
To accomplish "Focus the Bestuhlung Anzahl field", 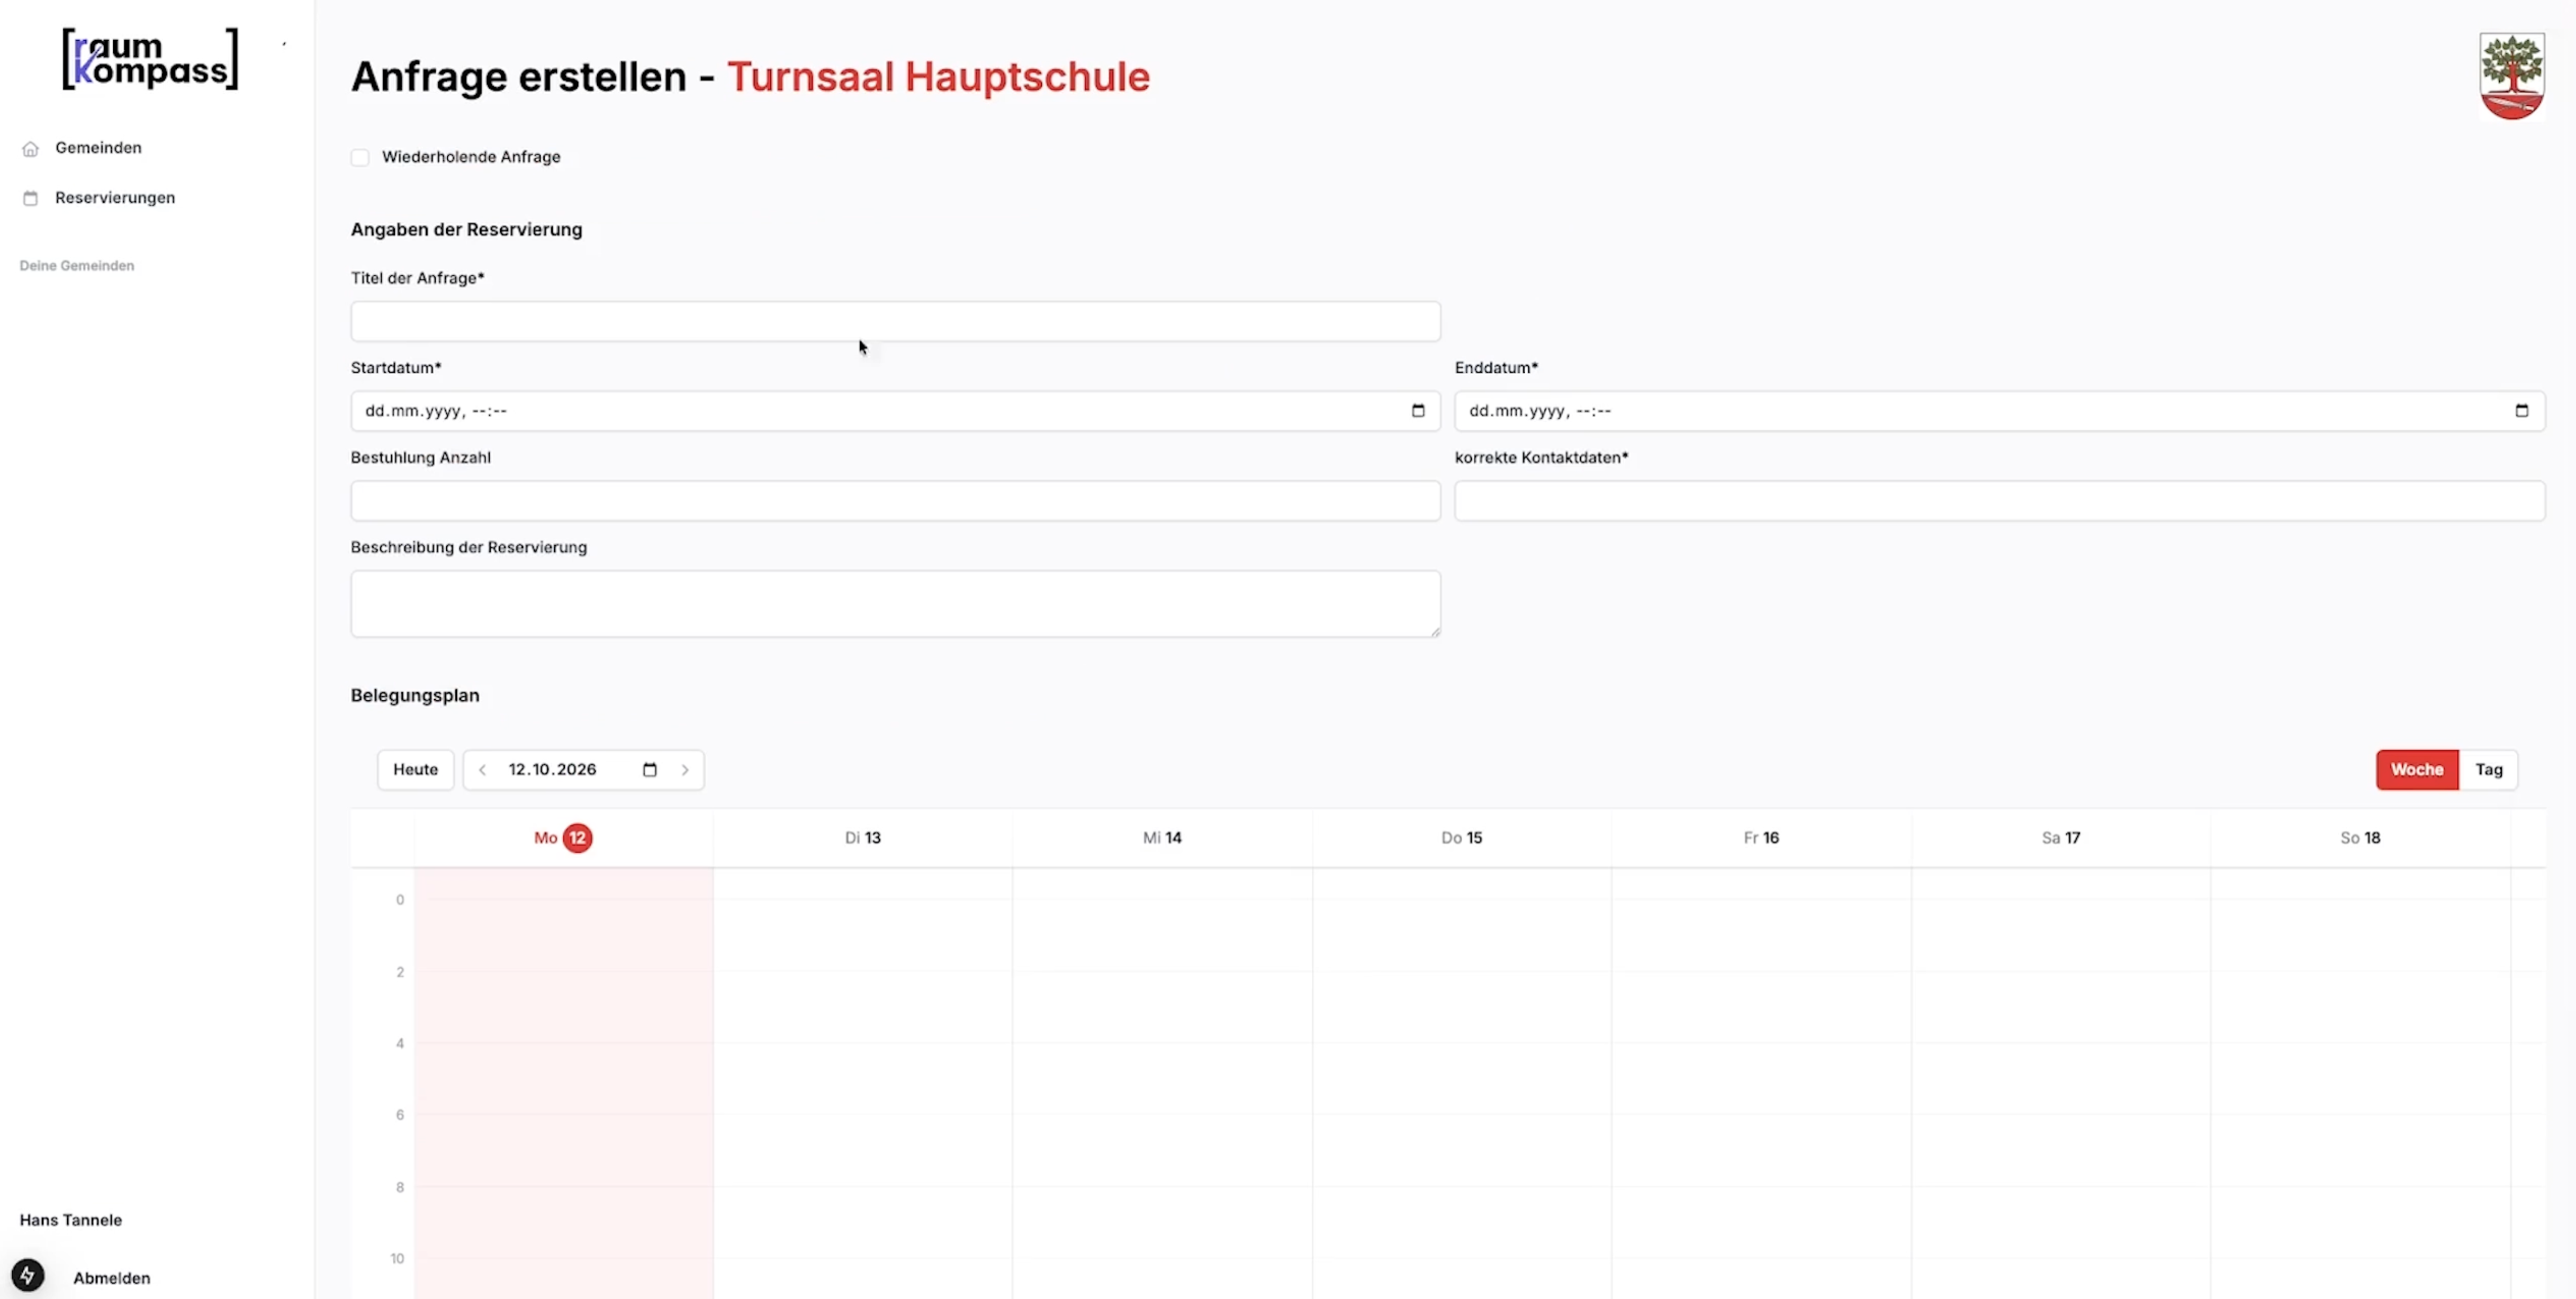I will 895,501.
